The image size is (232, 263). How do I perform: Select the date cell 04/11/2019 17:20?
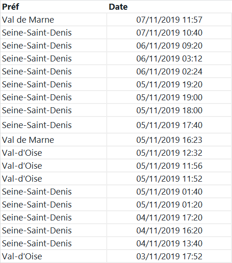[x=169, y=217]
